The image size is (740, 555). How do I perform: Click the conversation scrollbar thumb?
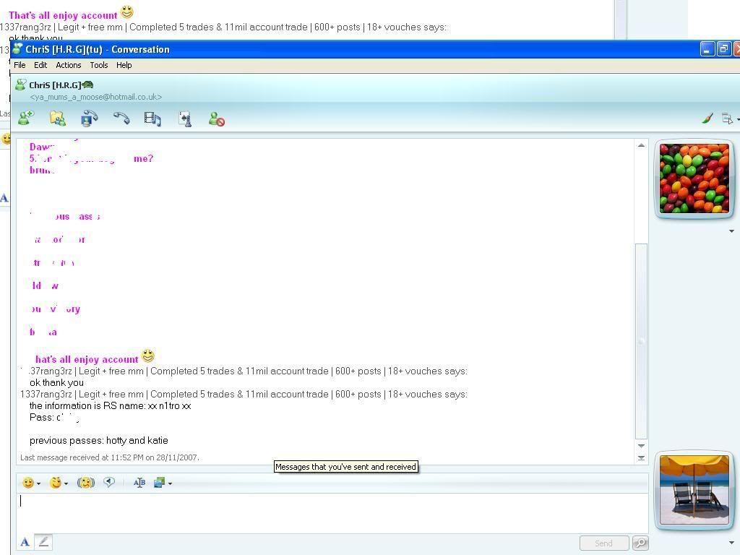(641, 341)
